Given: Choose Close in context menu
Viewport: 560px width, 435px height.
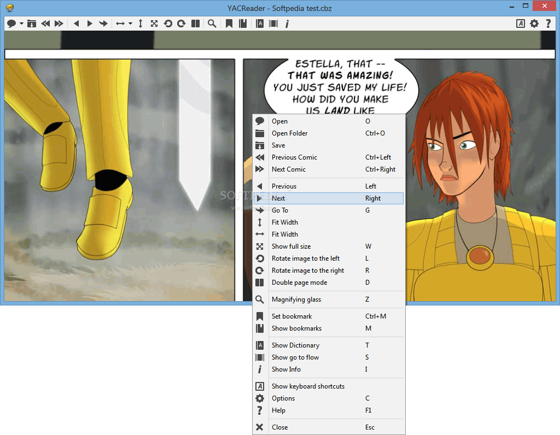Looking at the screenshot, I should pos(329,427).
